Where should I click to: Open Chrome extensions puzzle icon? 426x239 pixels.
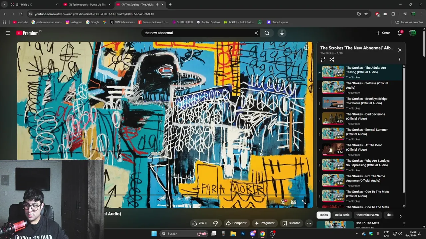tap(393, 14)
